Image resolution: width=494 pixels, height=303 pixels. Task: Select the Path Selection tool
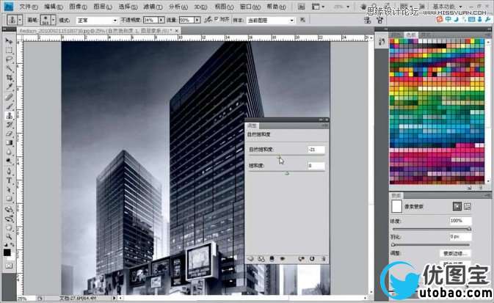(x=9, y=190)
